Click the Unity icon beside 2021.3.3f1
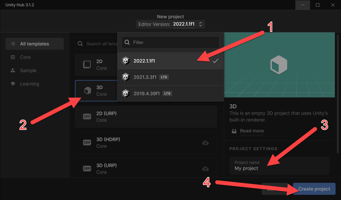341x200 pixels. click(x=126, y=77)
